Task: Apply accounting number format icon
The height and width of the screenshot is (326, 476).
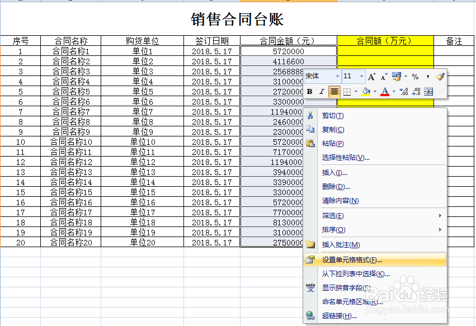Action: (x=396, y=77)
